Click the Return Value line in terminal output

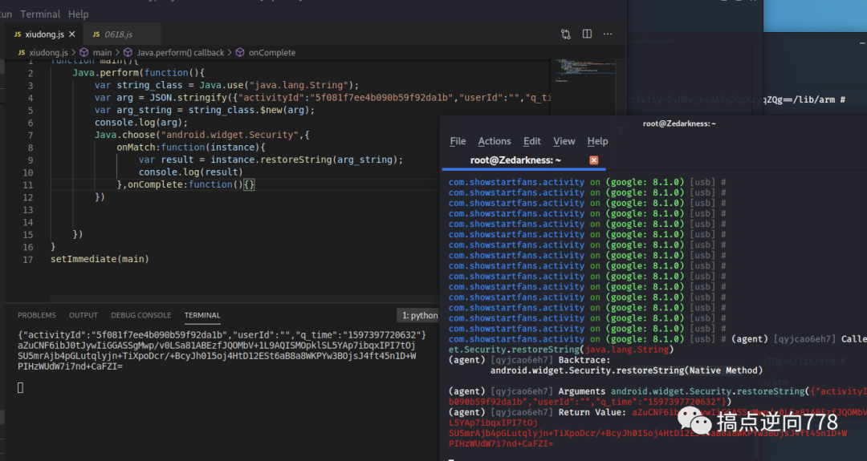tap(657, 412)
